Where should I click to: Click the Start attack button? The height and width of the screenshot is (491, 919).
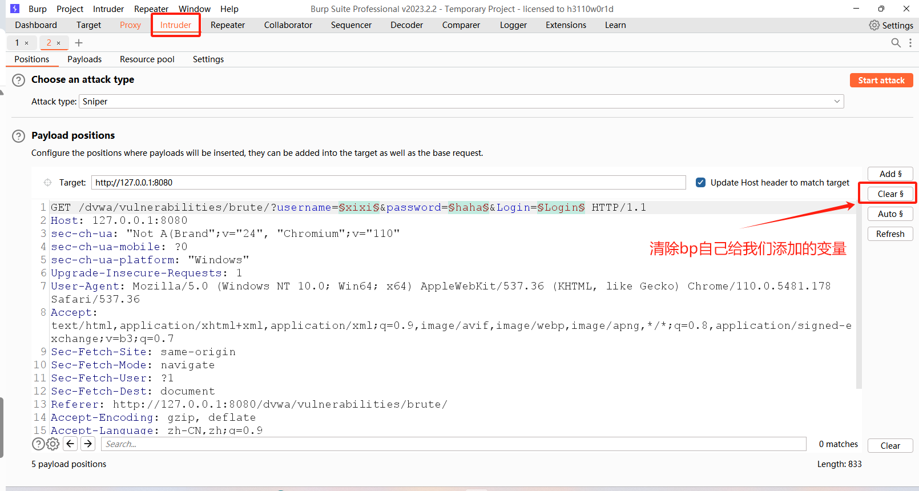coord(881,81)
